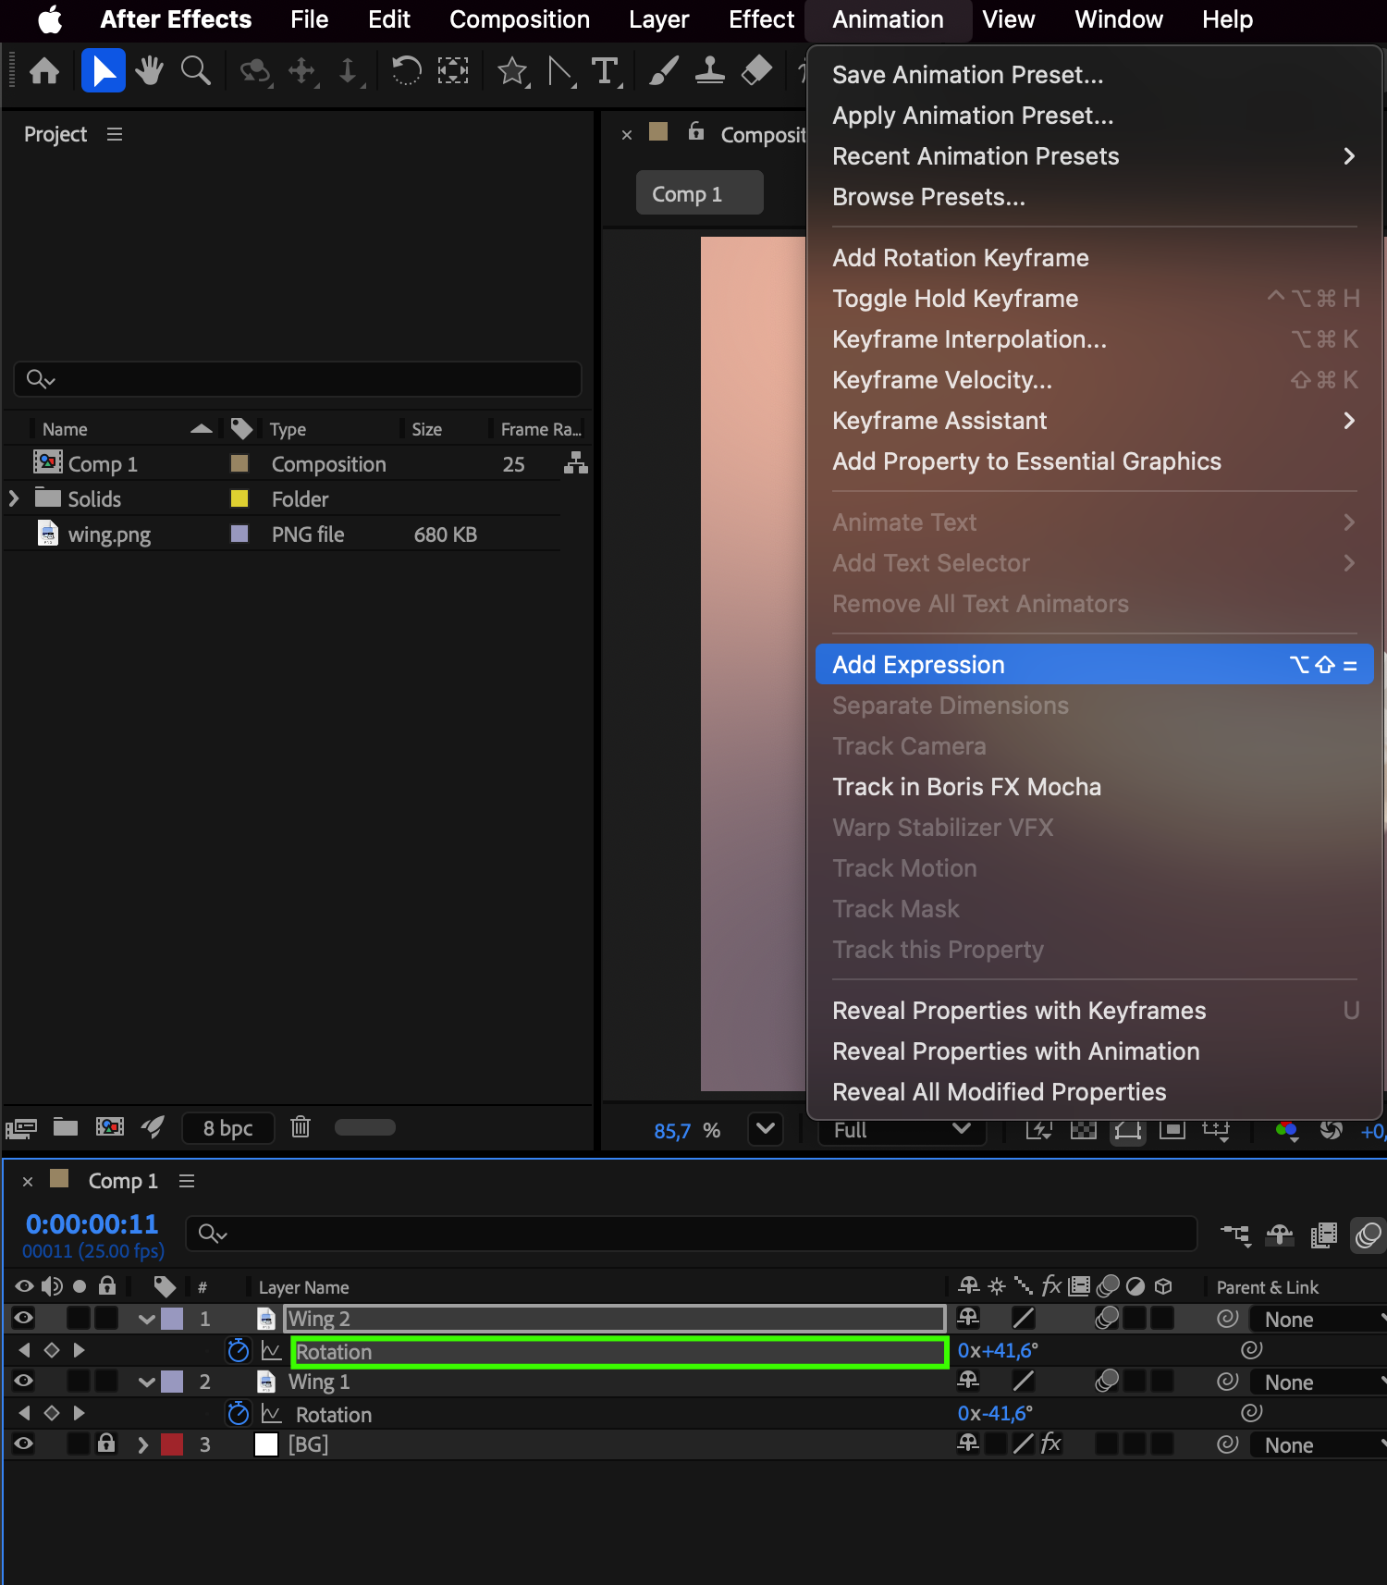Go to next keyframe on Wing 1 Rotation
Viewport: 1387px width, 1585px height.
pos(80,1413)
